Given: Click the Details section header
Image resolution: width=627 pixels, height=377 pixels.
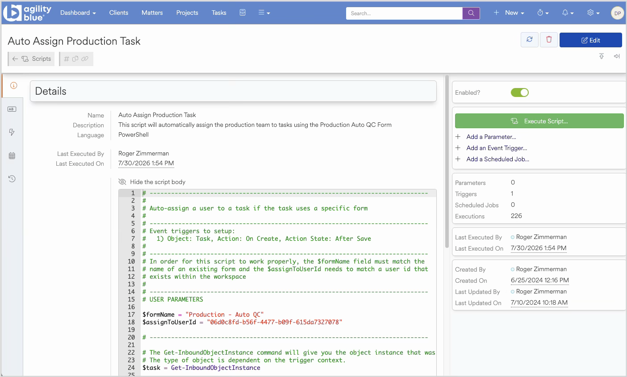Looking at the screenshot, I should [x=233, y=91].
